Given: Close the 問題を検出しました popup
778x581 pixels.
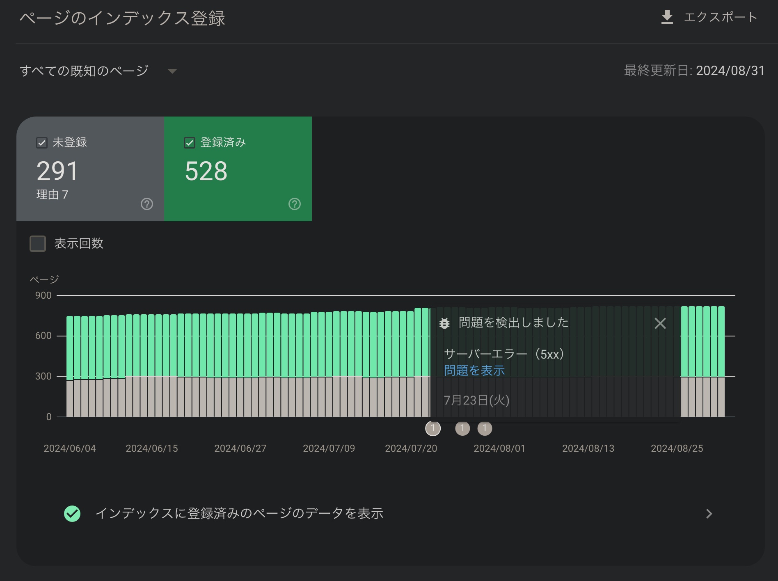Looking at the screenshot, I should pos(660,323).
